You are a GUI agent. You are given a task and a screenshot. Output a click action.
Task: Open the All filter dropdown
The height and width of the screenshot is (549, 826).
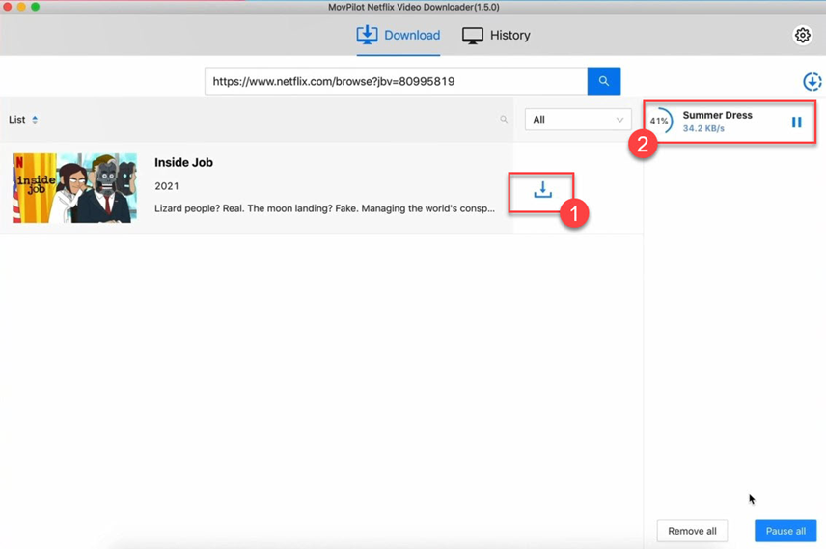[x=578, y=120]
